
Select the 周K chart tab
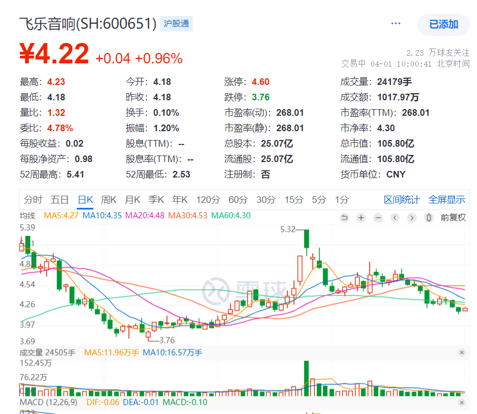tap(109, 200)
